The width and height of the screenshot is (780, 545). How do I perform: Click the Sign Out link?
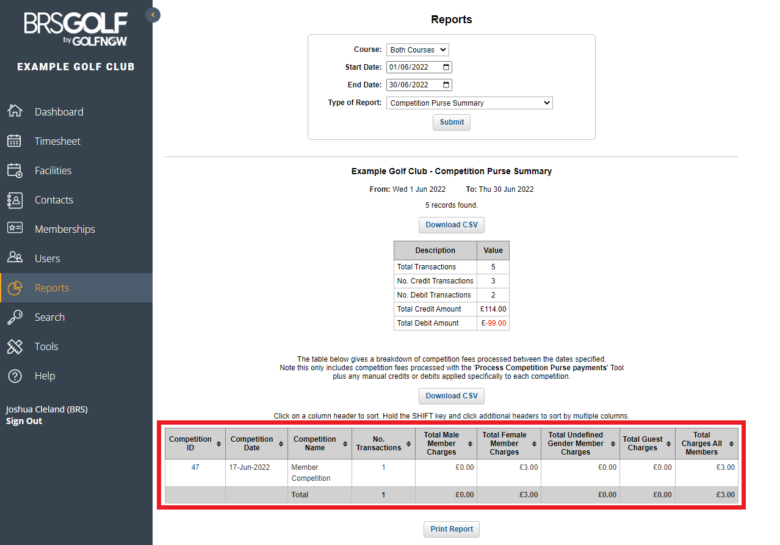coord(24,421)
